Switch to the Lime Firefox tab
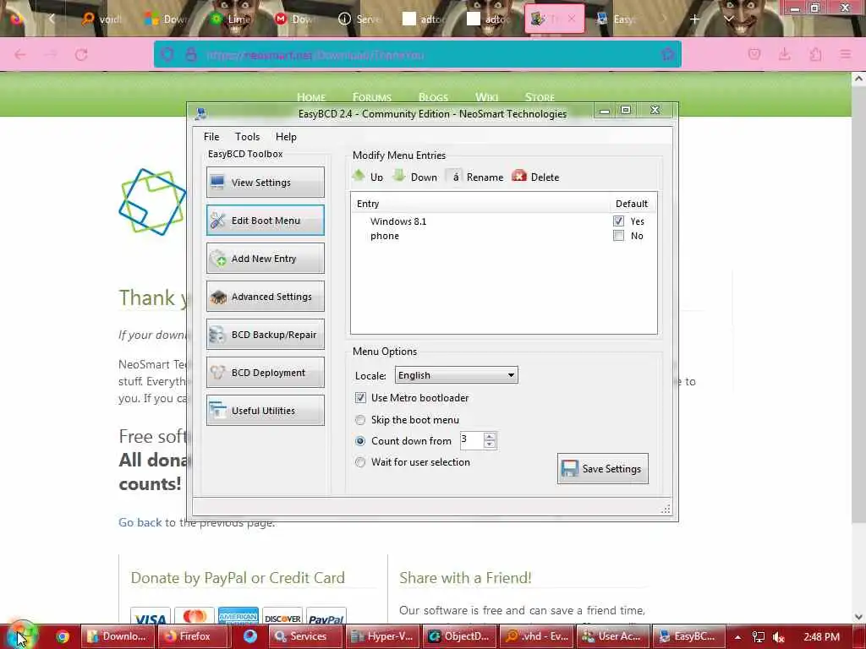The width and height of the screenshot is (866, 649). (x=232, y=19)
